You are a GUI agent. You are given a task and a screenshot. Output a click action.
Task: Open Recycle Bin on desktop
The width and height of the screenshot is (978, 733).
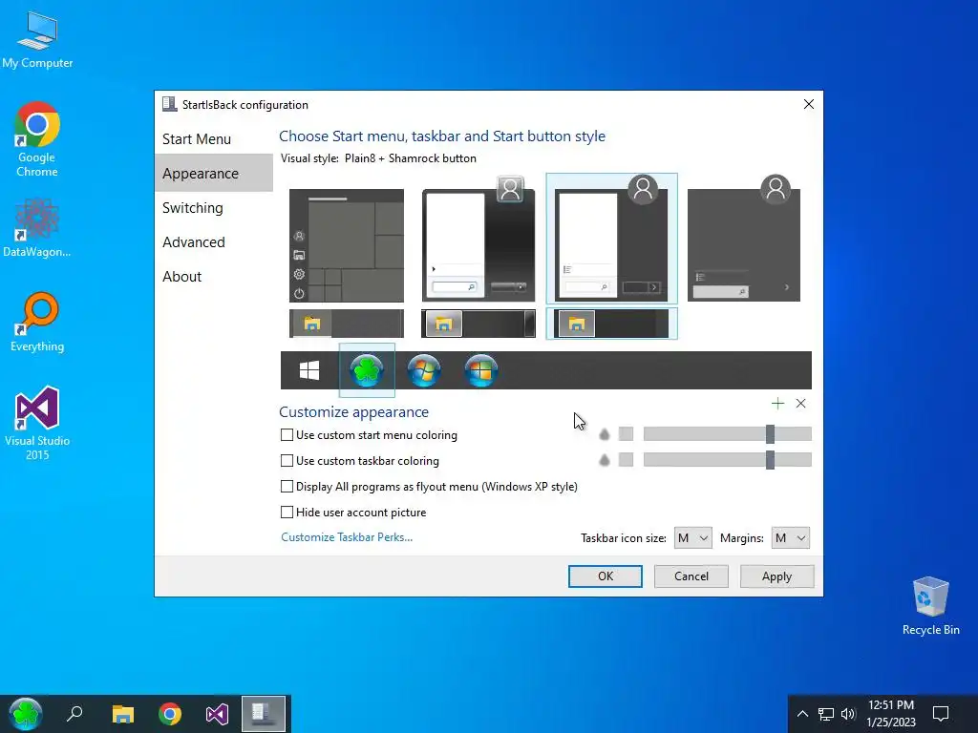(930, 606)
